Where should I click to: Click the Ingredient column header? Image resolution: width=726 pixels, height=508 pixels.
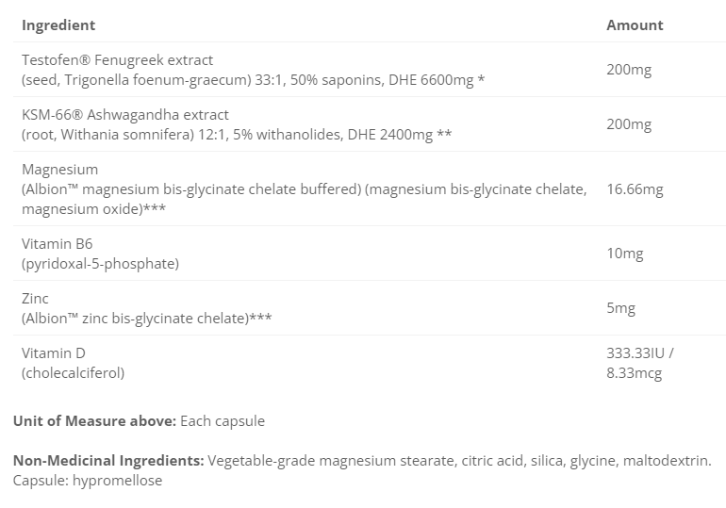58,25
